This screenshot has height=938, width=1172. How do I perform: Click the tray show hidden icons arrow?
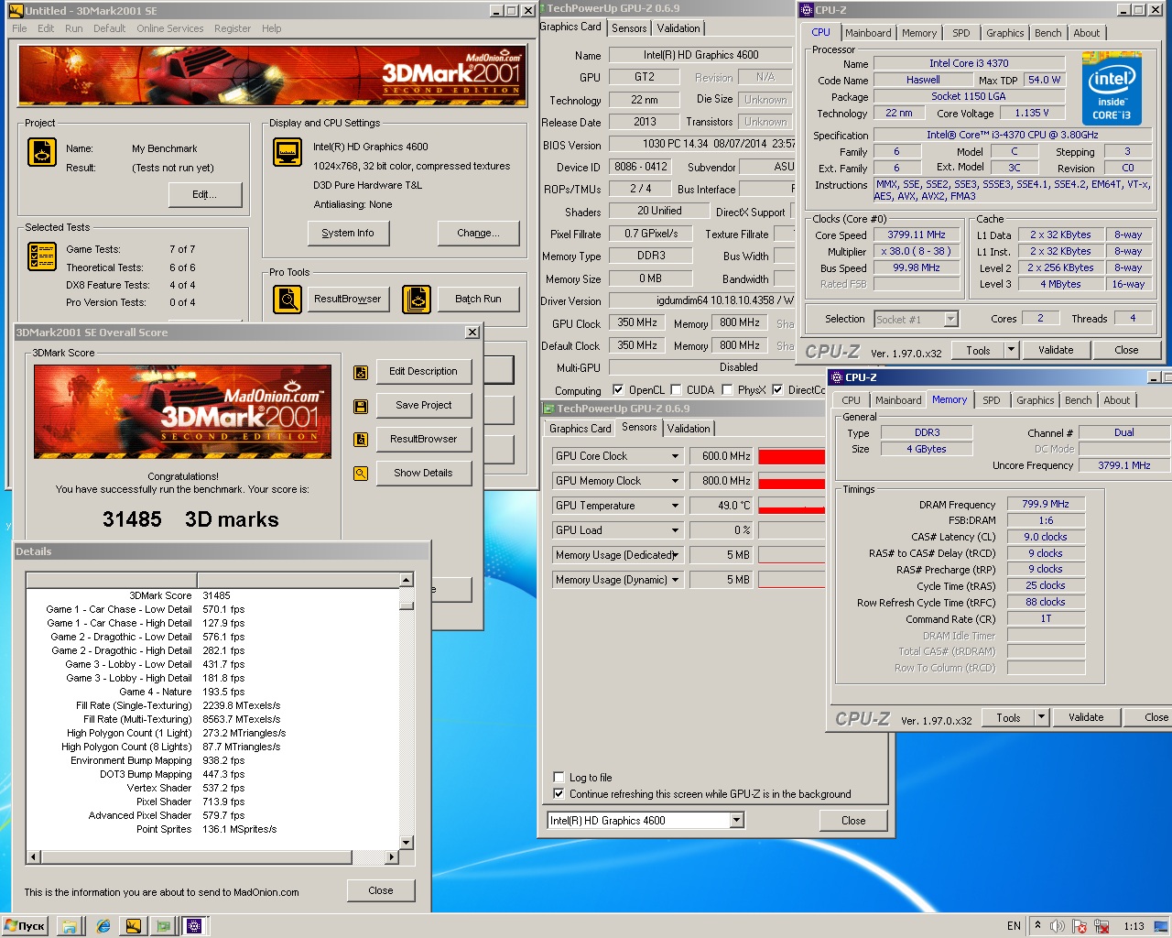(1037, 926)
